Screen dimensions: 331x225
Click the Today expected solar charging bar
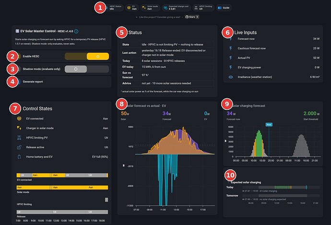pos(281,187)
